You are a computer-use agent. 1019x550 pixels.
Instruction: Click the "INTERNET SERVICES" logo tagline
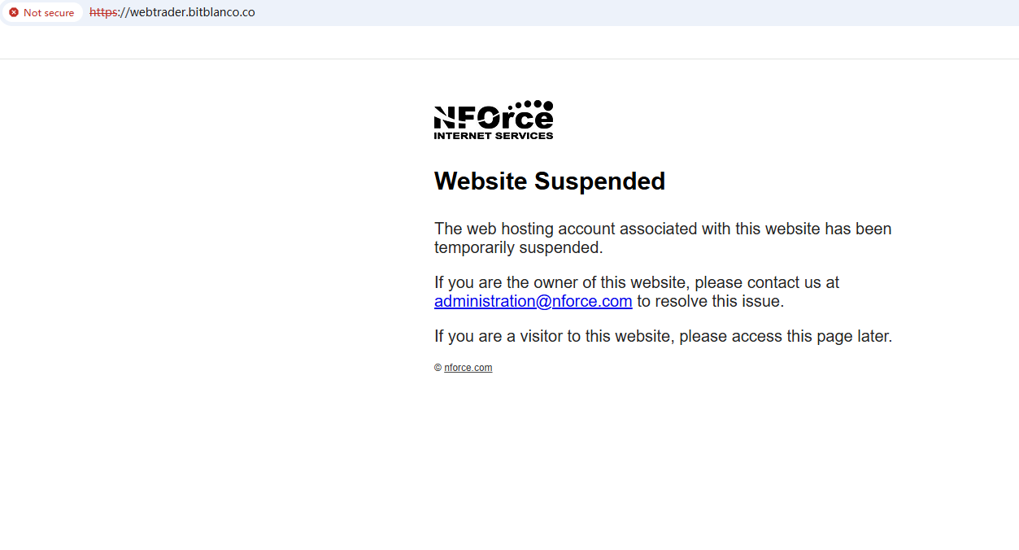[x=493, y=136]
